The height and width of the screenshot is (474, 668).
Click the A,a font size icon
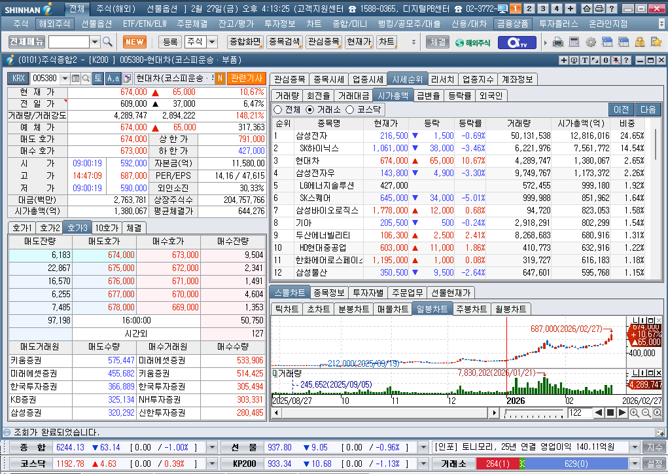113,78
